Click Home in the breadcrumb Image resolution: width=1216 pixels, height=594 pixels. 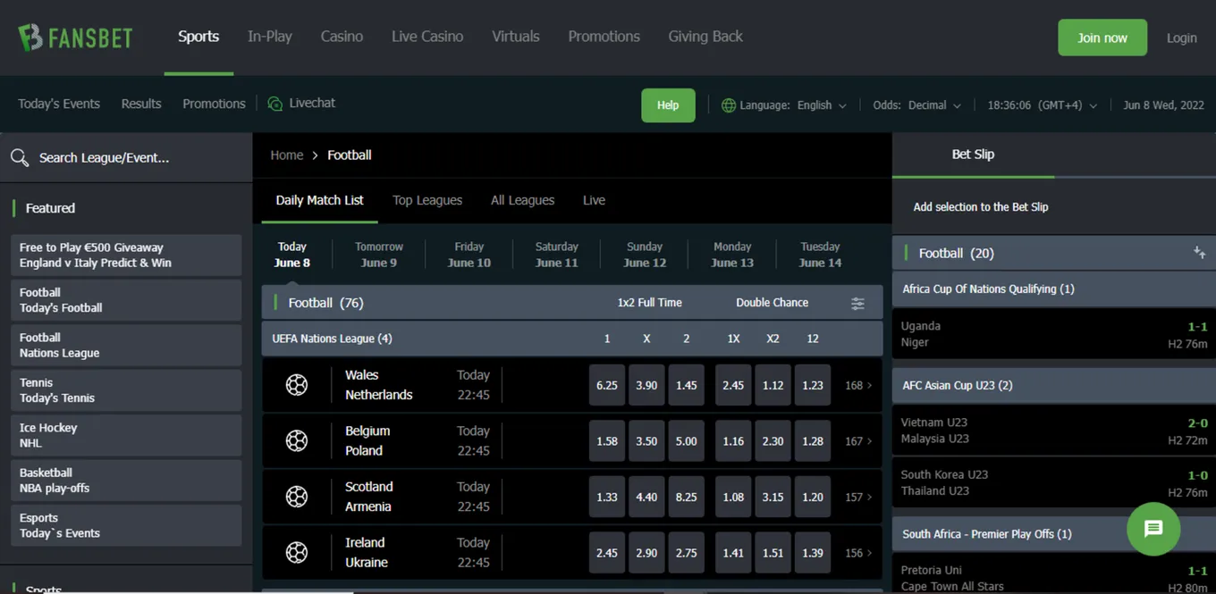(x=287, y=155)
